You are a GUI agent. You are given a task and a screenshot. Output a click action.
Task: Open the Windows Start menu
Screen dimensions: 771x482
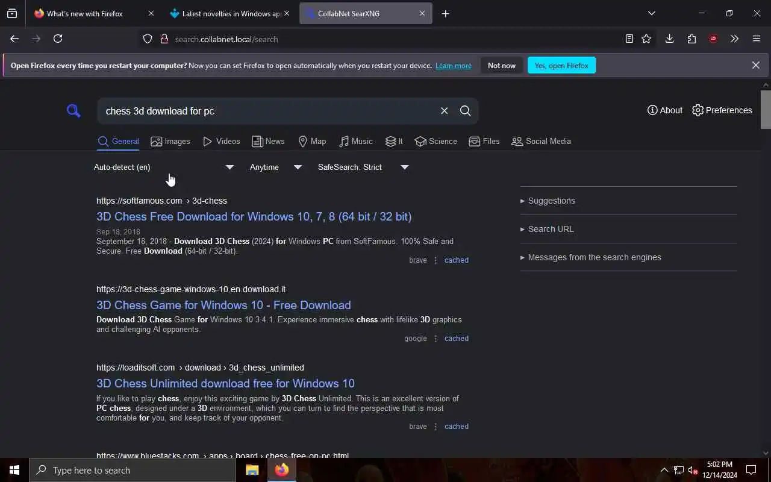click(14, 470)
